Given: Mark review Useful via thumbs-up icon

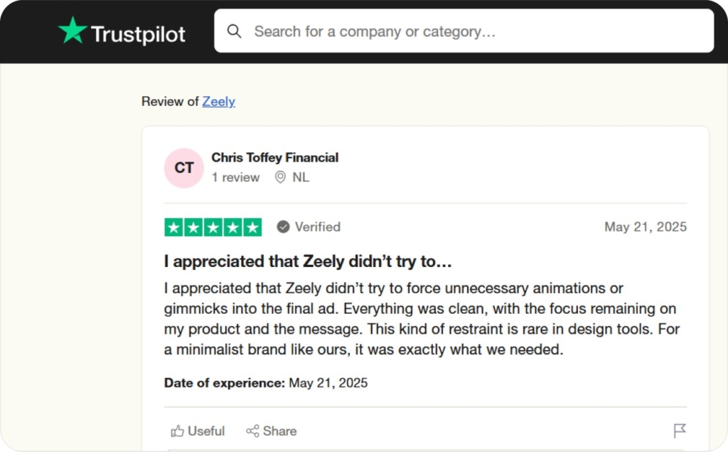Looking at the screenshot, I should tap(178, 431).
